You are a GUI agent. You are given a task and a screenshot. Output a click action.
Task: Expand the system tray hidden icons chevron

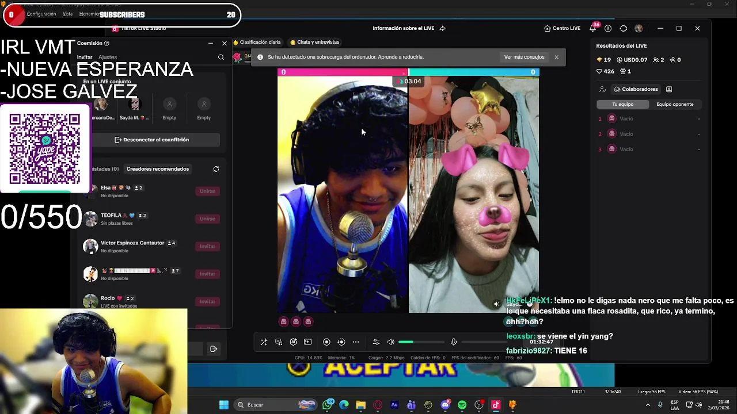click(648, 405)
